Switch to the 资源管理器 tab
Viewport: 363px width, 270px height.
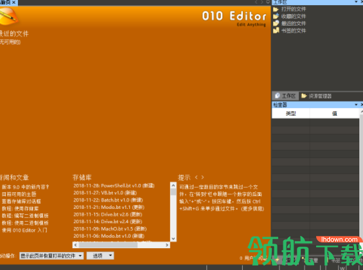click(x=317, y=96)
